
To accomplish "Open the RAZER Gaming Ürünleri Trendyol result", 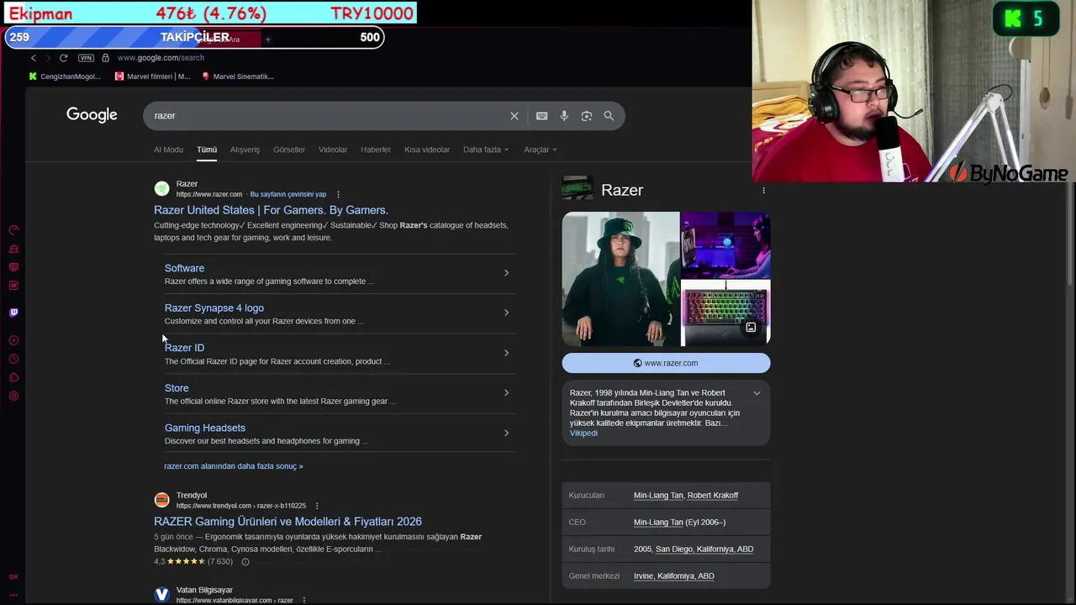I will click(287, 522).
